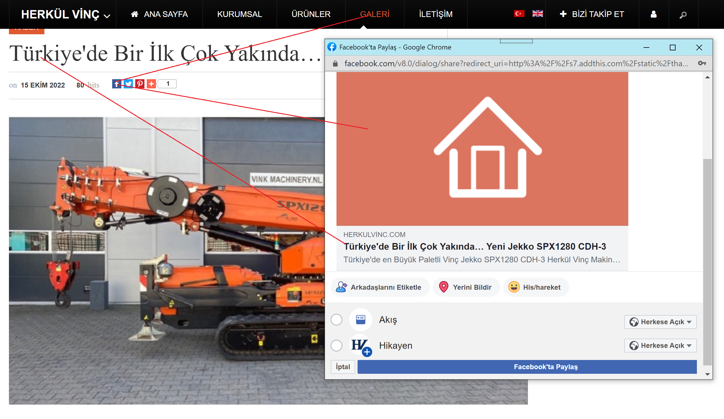Open Herkese Açık dropdown for Akış
724x419 pixels.
pyautogui.click(x=660, y=322)
